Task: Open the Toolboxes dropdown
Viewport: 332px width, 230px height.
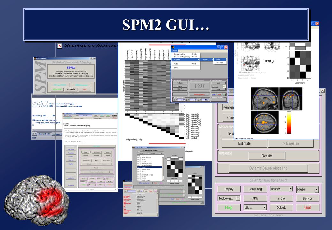Action: [229, 198]
